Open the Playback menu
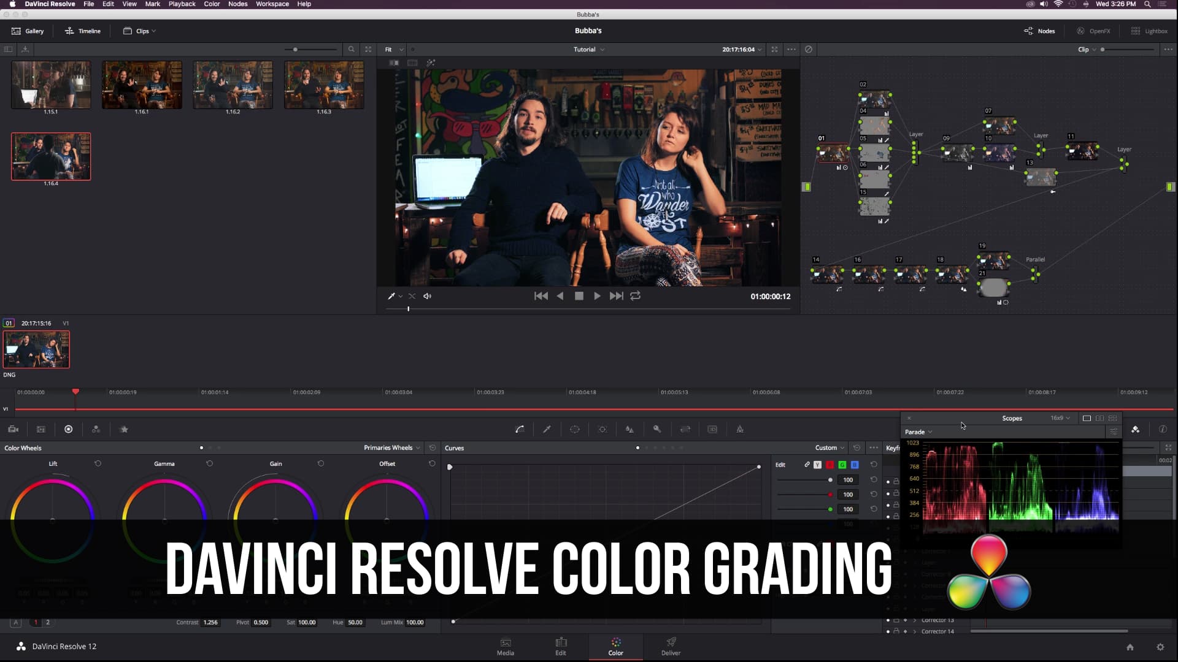This screenshot has height=662, width=1178. coord(182,4)
